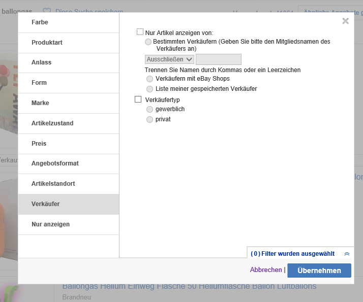
Task: Go to the Marke filter section
Action: coord(69,103)
